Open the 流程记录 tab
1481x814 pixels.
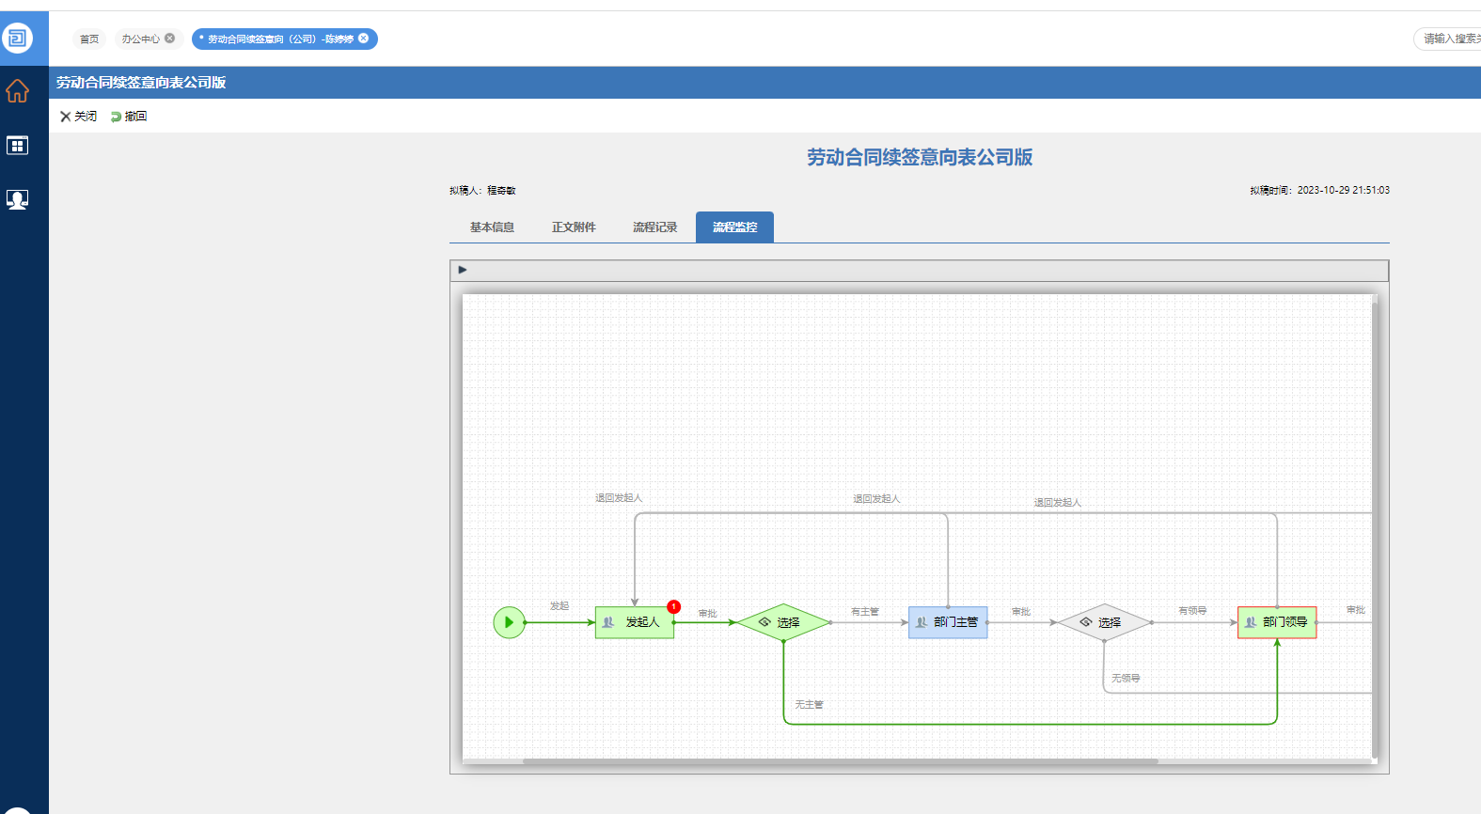tap(654, 227)
